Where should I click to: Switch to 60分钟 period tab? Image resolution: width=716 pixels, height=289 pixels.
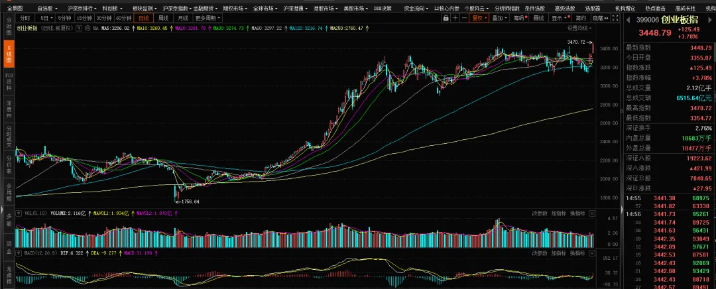[124, 19]
